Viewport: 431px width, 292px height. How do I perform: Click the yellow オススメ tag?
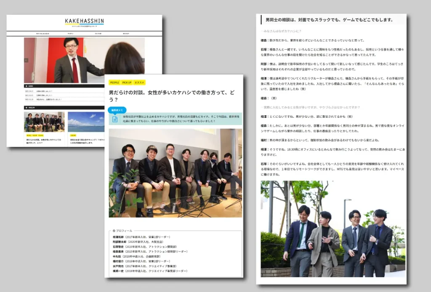pos(140,82)
